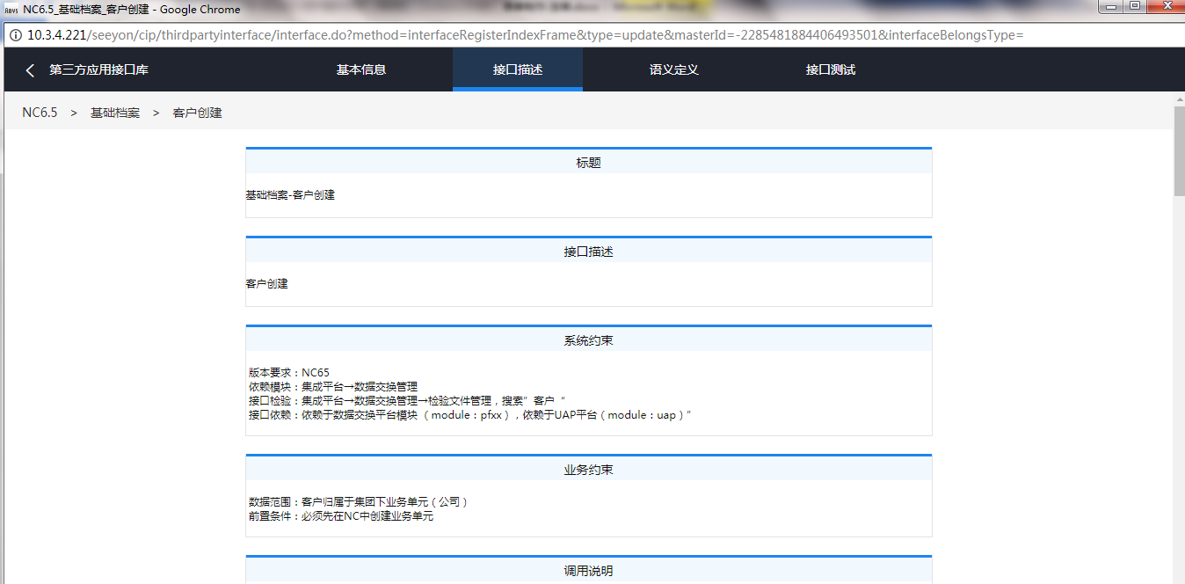The image size is (1185, 584).
Task: Click the NC6.5 breadcrumb
Action: 40,113
